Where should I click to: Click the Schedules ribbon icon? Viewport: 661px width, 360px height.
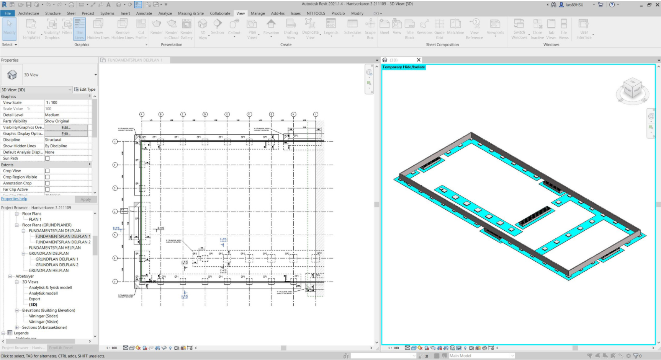click(352, 27)
